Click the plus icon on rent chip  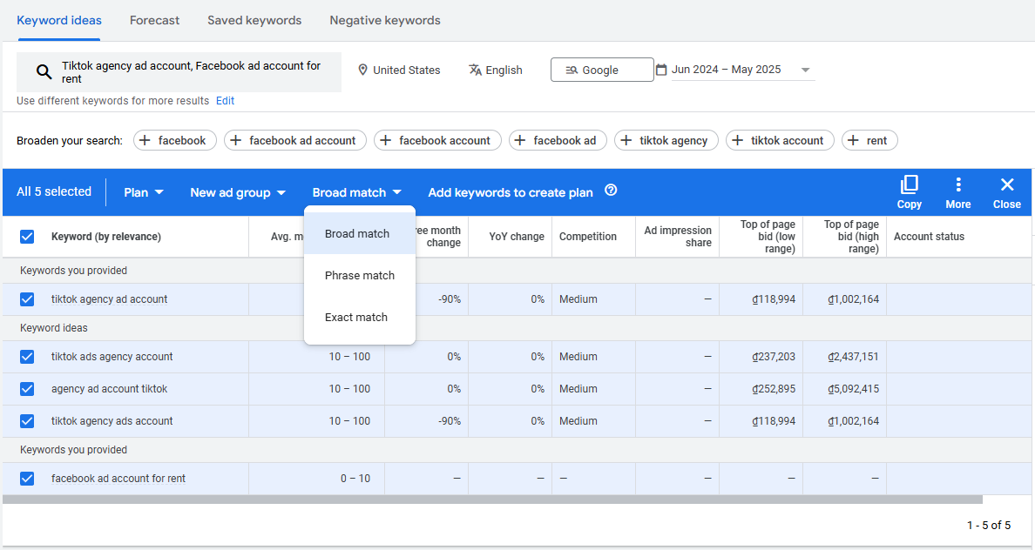coord(853,140)
